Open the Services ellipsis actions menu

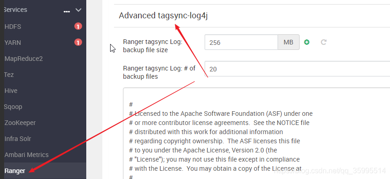(x=67, y=11)
